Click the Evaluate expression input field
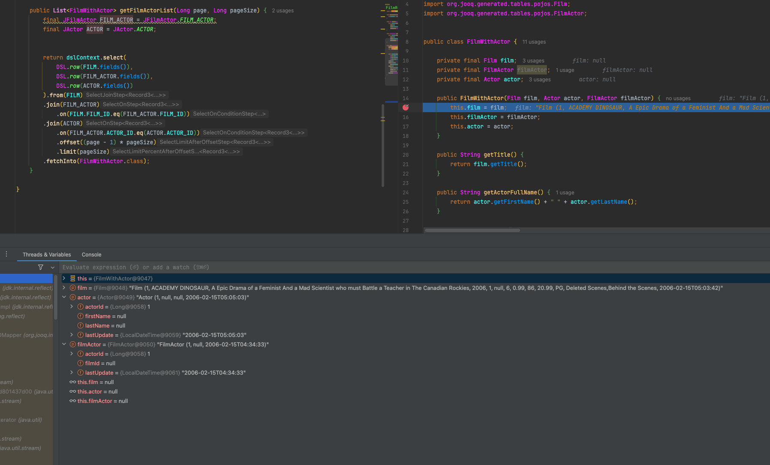770x465 pixels. tap(415, 267)
